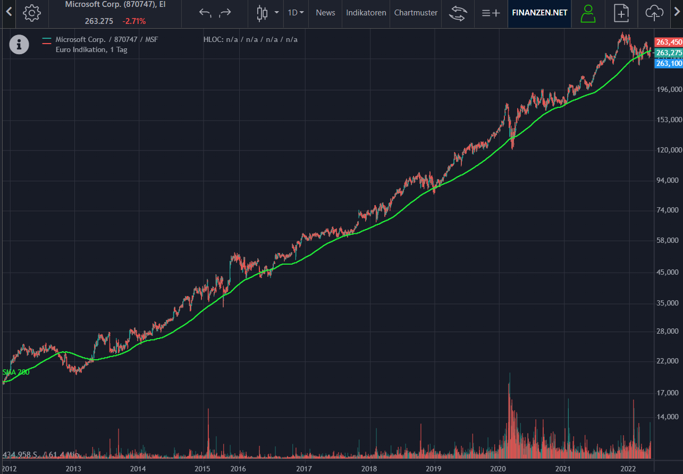Viewport: 683px width, 474px height.
Task: Click the 263.275 last price in header
Action: [x=99, y=21]
